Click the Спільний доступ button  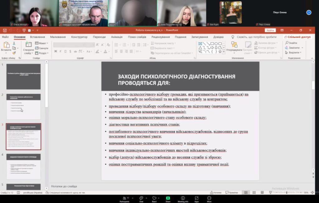[299, 37]
